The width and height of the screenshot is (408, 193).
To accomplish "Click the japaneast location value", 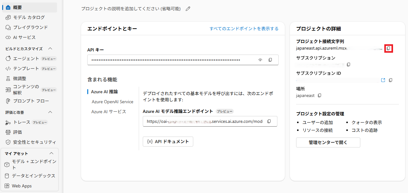I will tap(305, 95).
